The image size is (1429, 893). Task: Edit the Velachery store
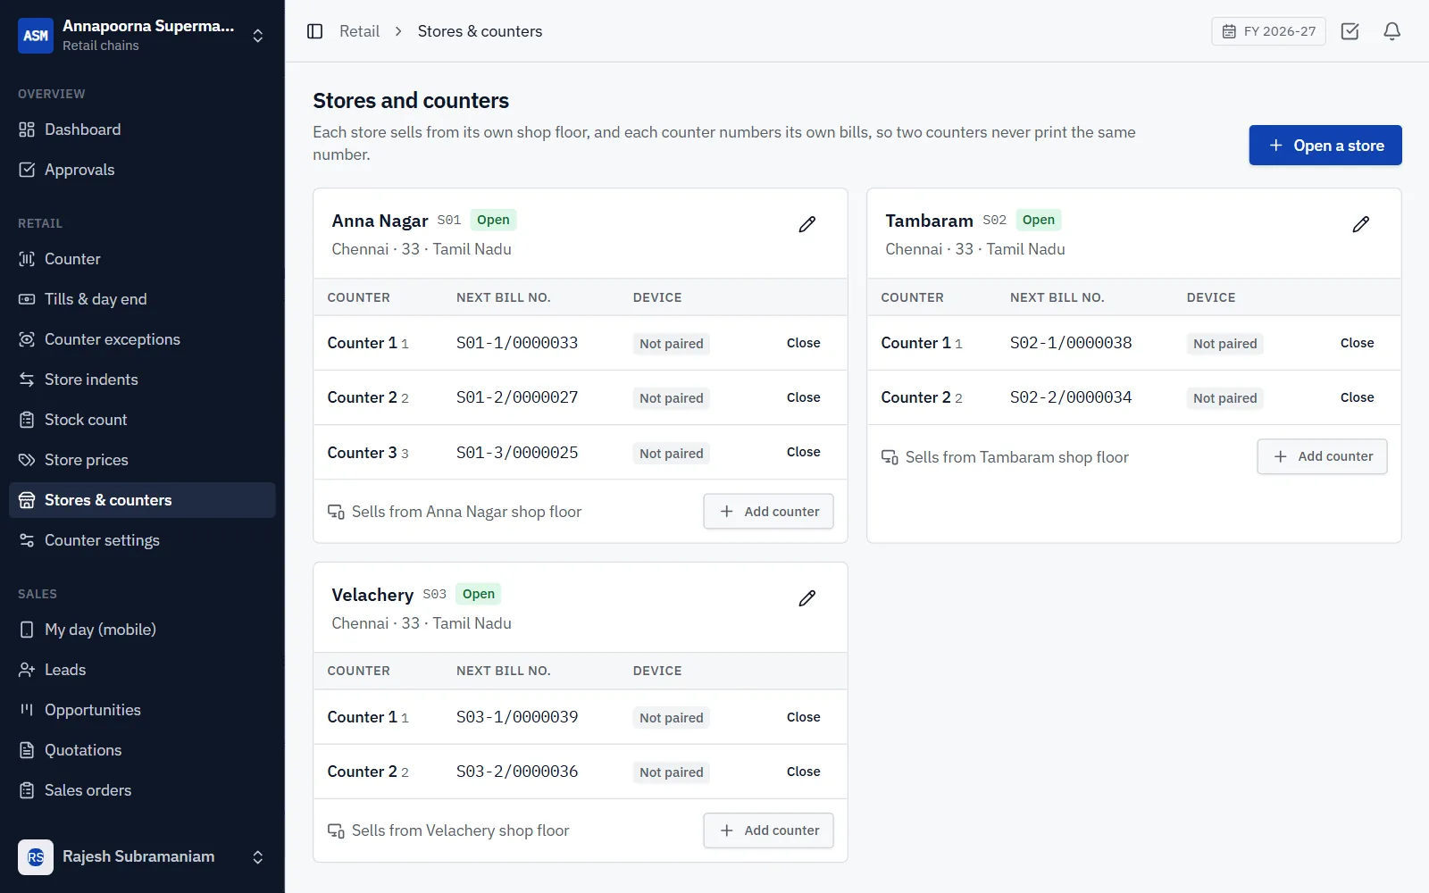click(806, 598)
